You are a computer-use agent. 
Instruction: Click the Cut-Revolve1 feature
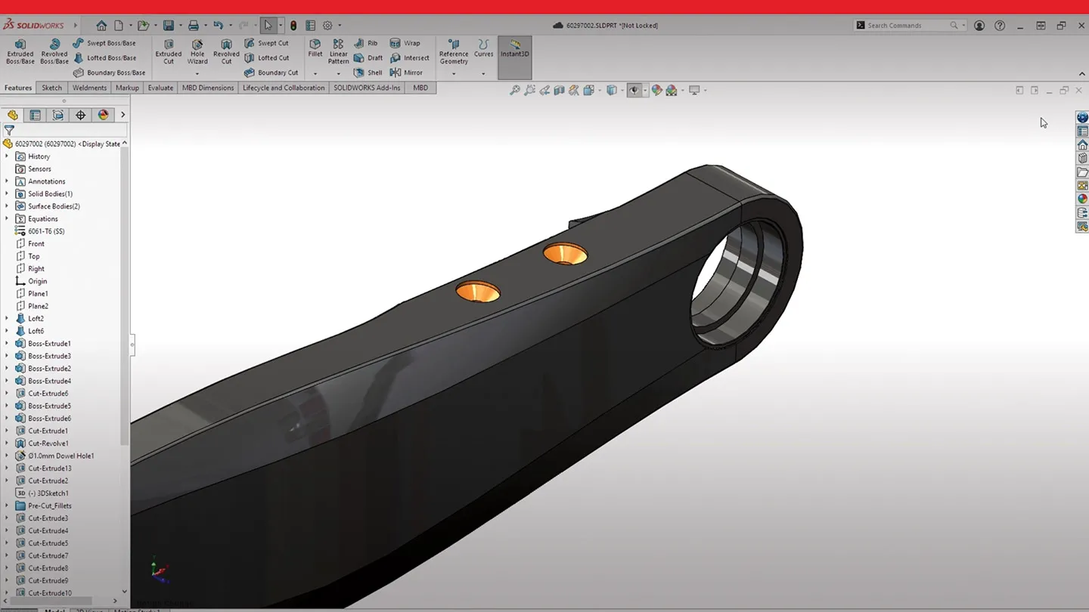(47, 443)
